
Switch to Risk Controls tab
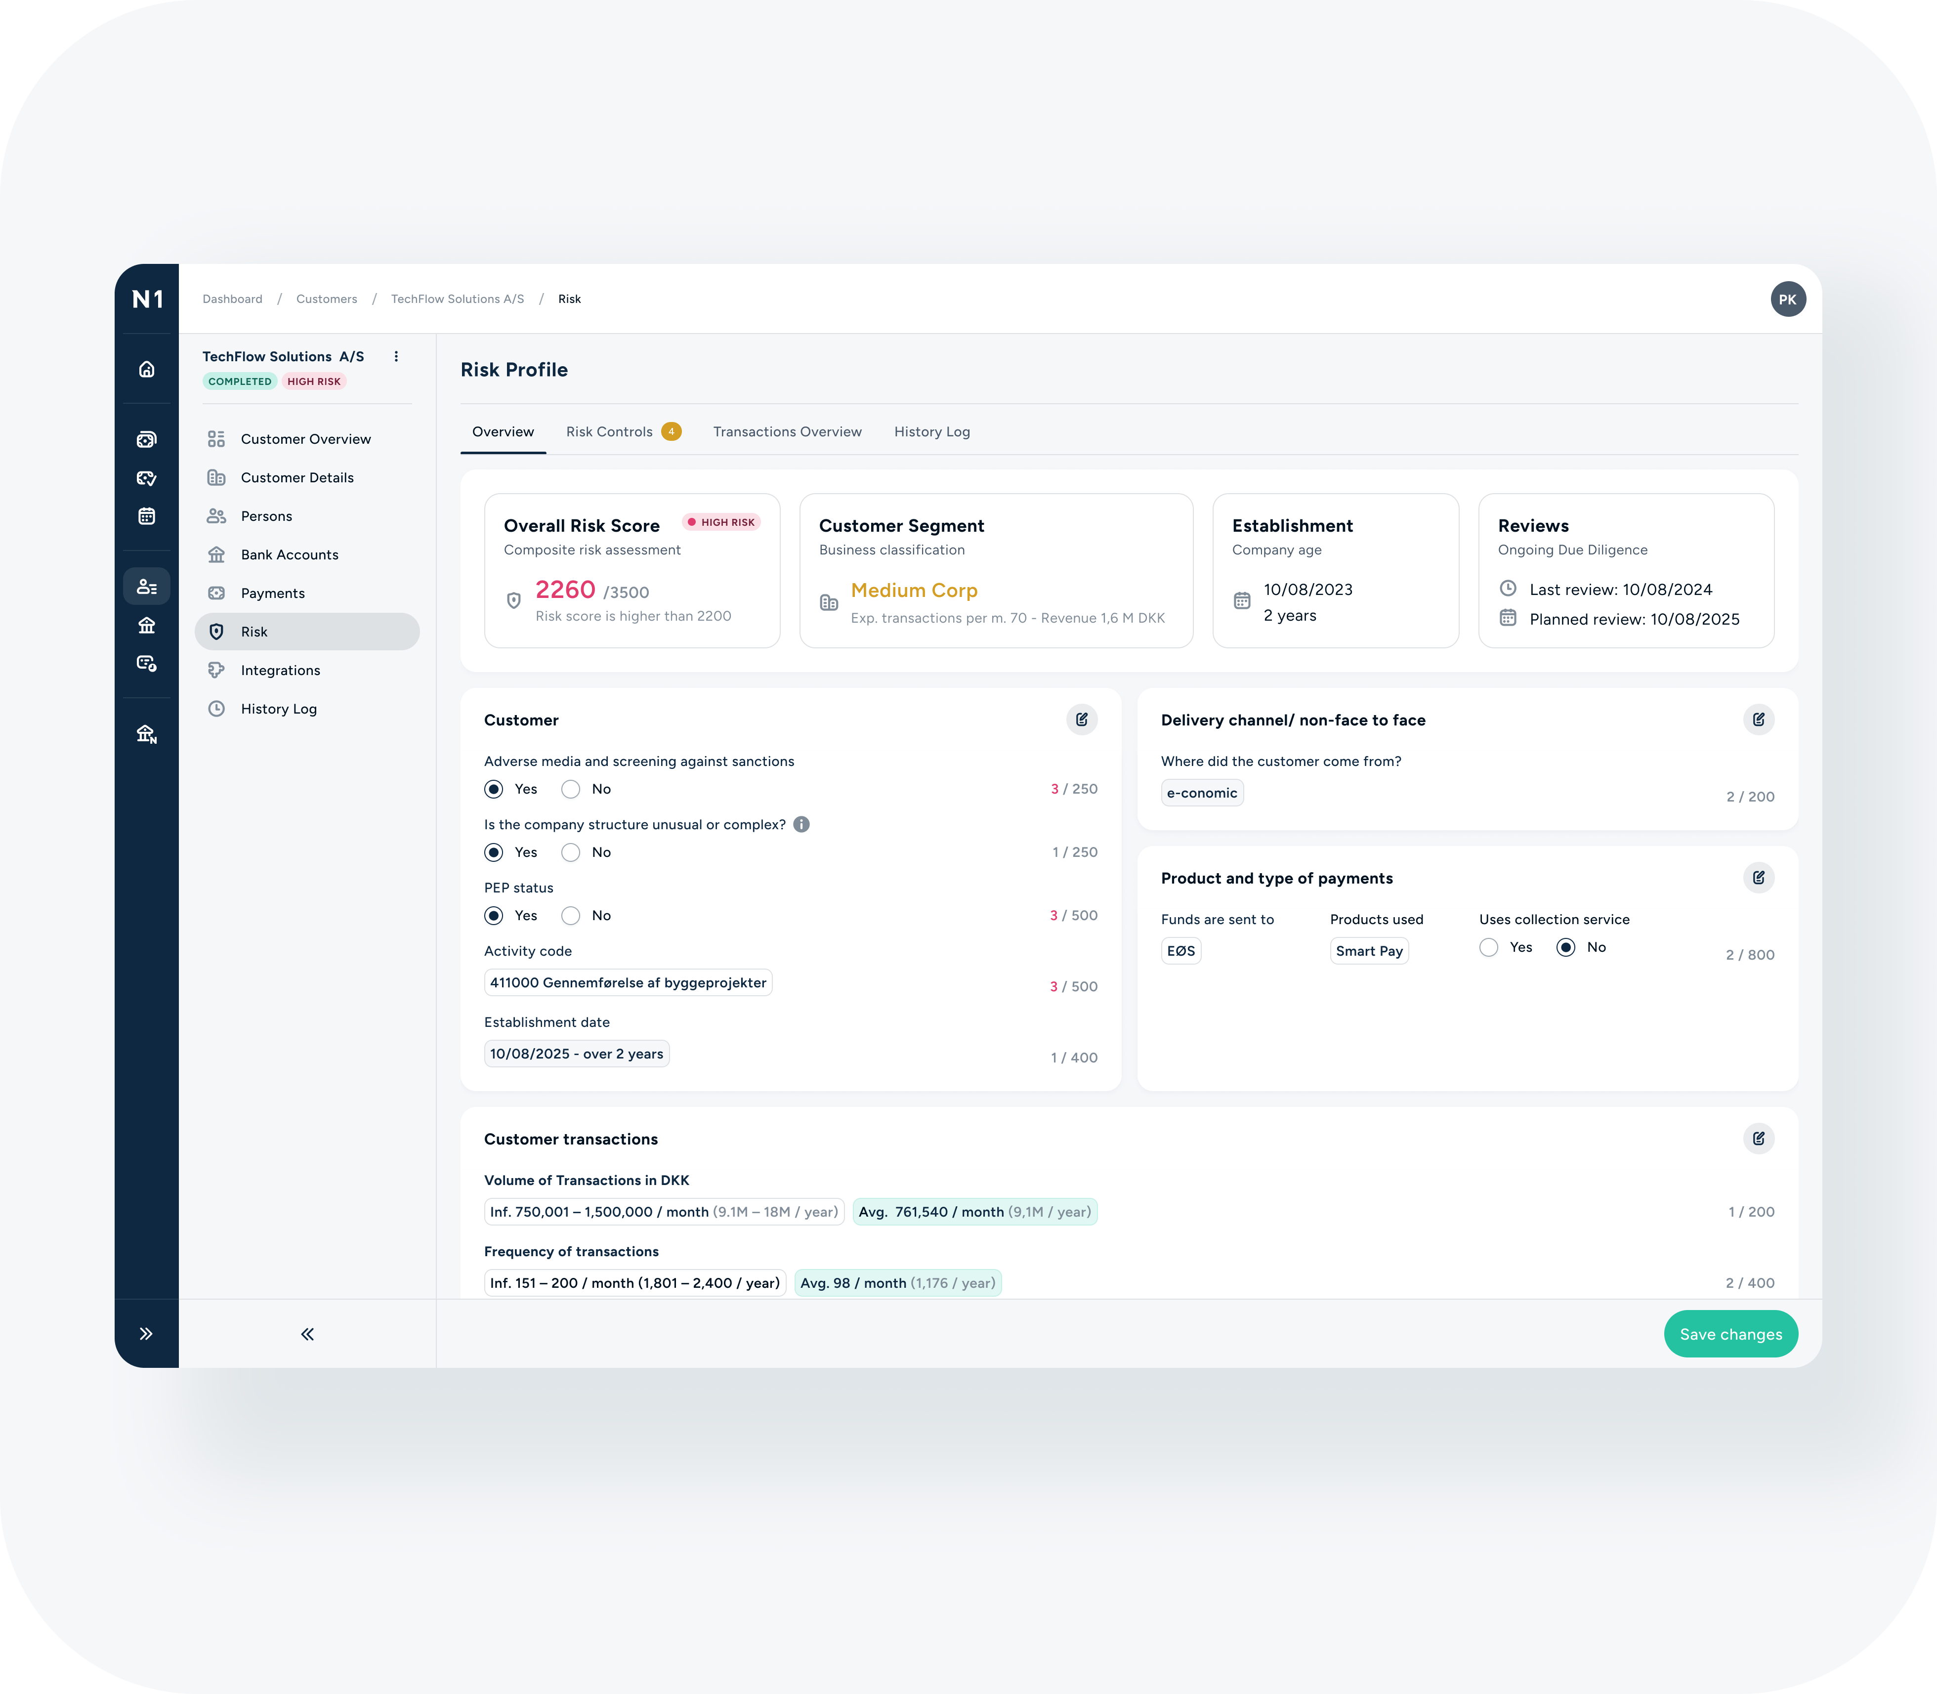(610, 432)
